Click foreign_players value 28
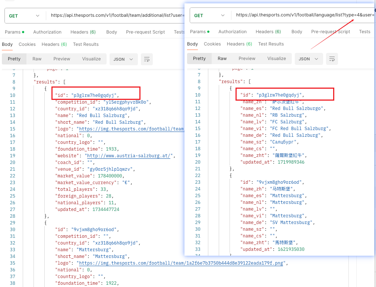This screenshot has width=376, height=287. 108,196
